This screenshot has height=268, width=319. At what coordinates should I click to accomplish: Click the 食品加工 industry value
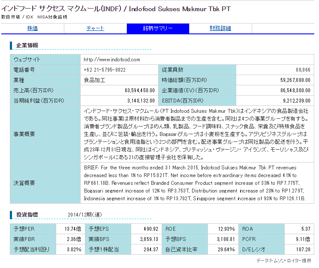(x=94, y=80)
